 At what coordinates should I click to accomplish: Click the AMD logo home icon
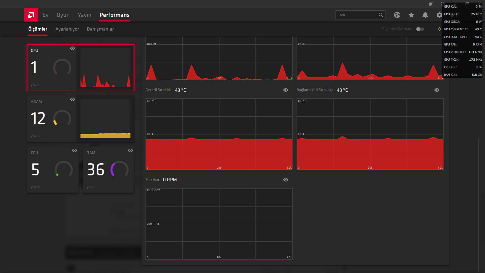(31, 15)
